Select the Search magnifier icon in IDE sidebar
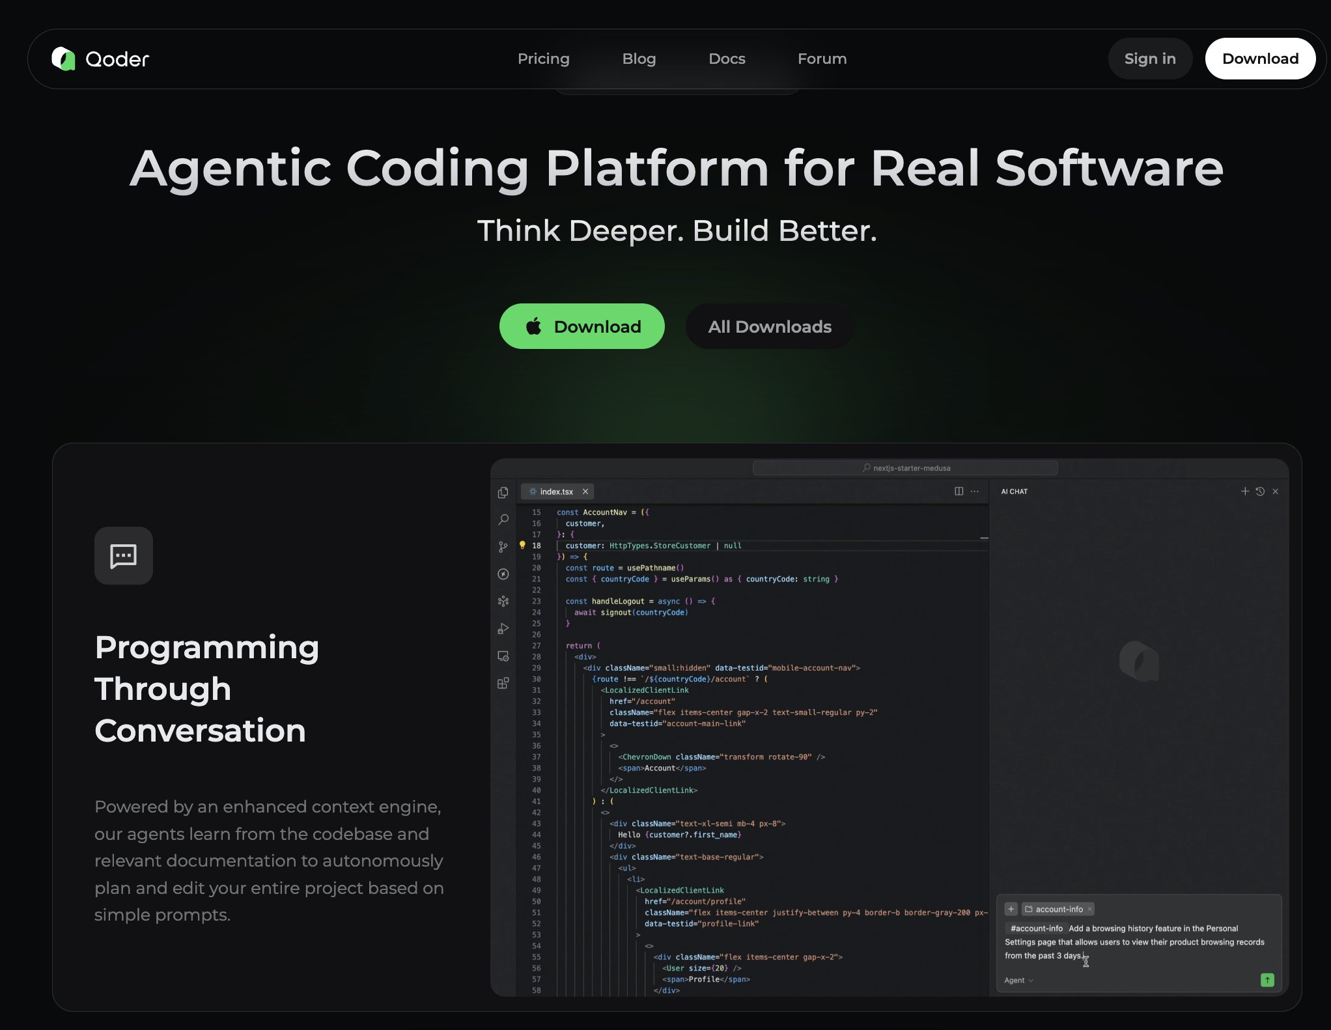This screenshot has width=1331, height=1030. pyautogui.click(x=503, y=520)
